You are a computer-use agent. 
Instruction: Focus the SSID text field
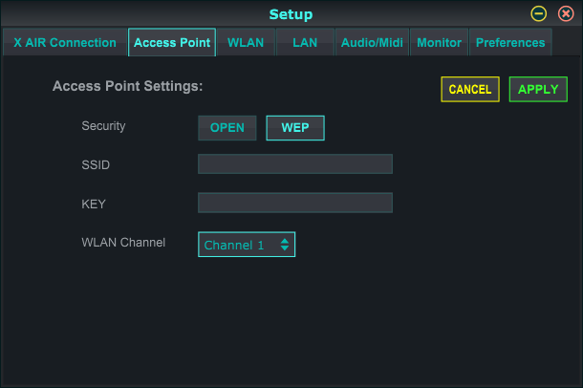point(295,164)
